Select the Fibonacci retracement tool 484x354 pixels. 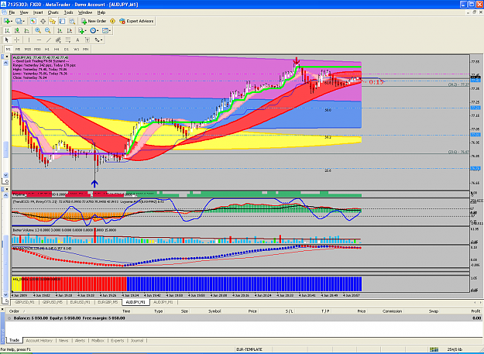[x=68, y=40]
